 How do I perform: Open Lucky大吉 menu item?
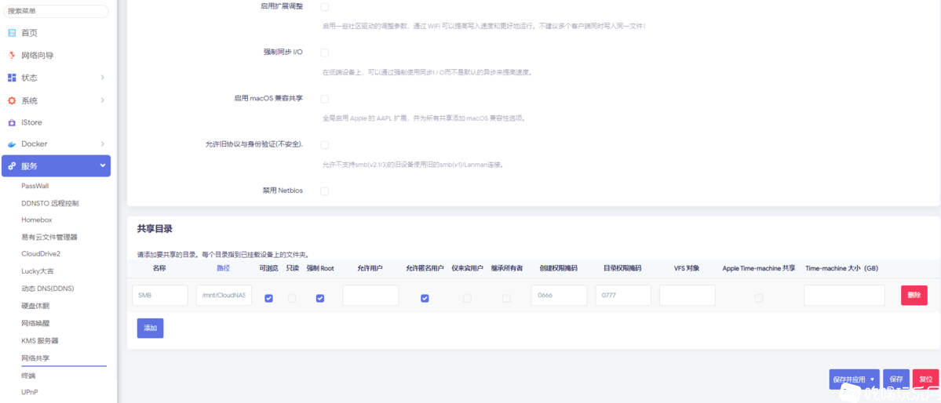coord(38,271)
